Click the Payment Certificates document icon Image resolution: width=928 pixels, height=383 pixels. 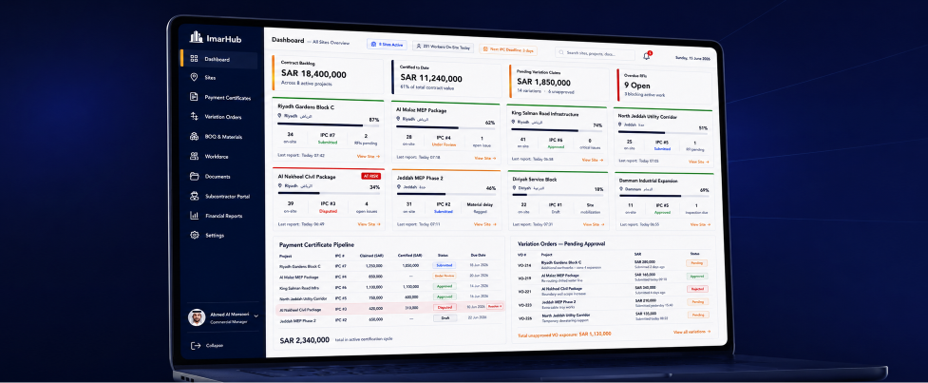[x=194, y=97]
